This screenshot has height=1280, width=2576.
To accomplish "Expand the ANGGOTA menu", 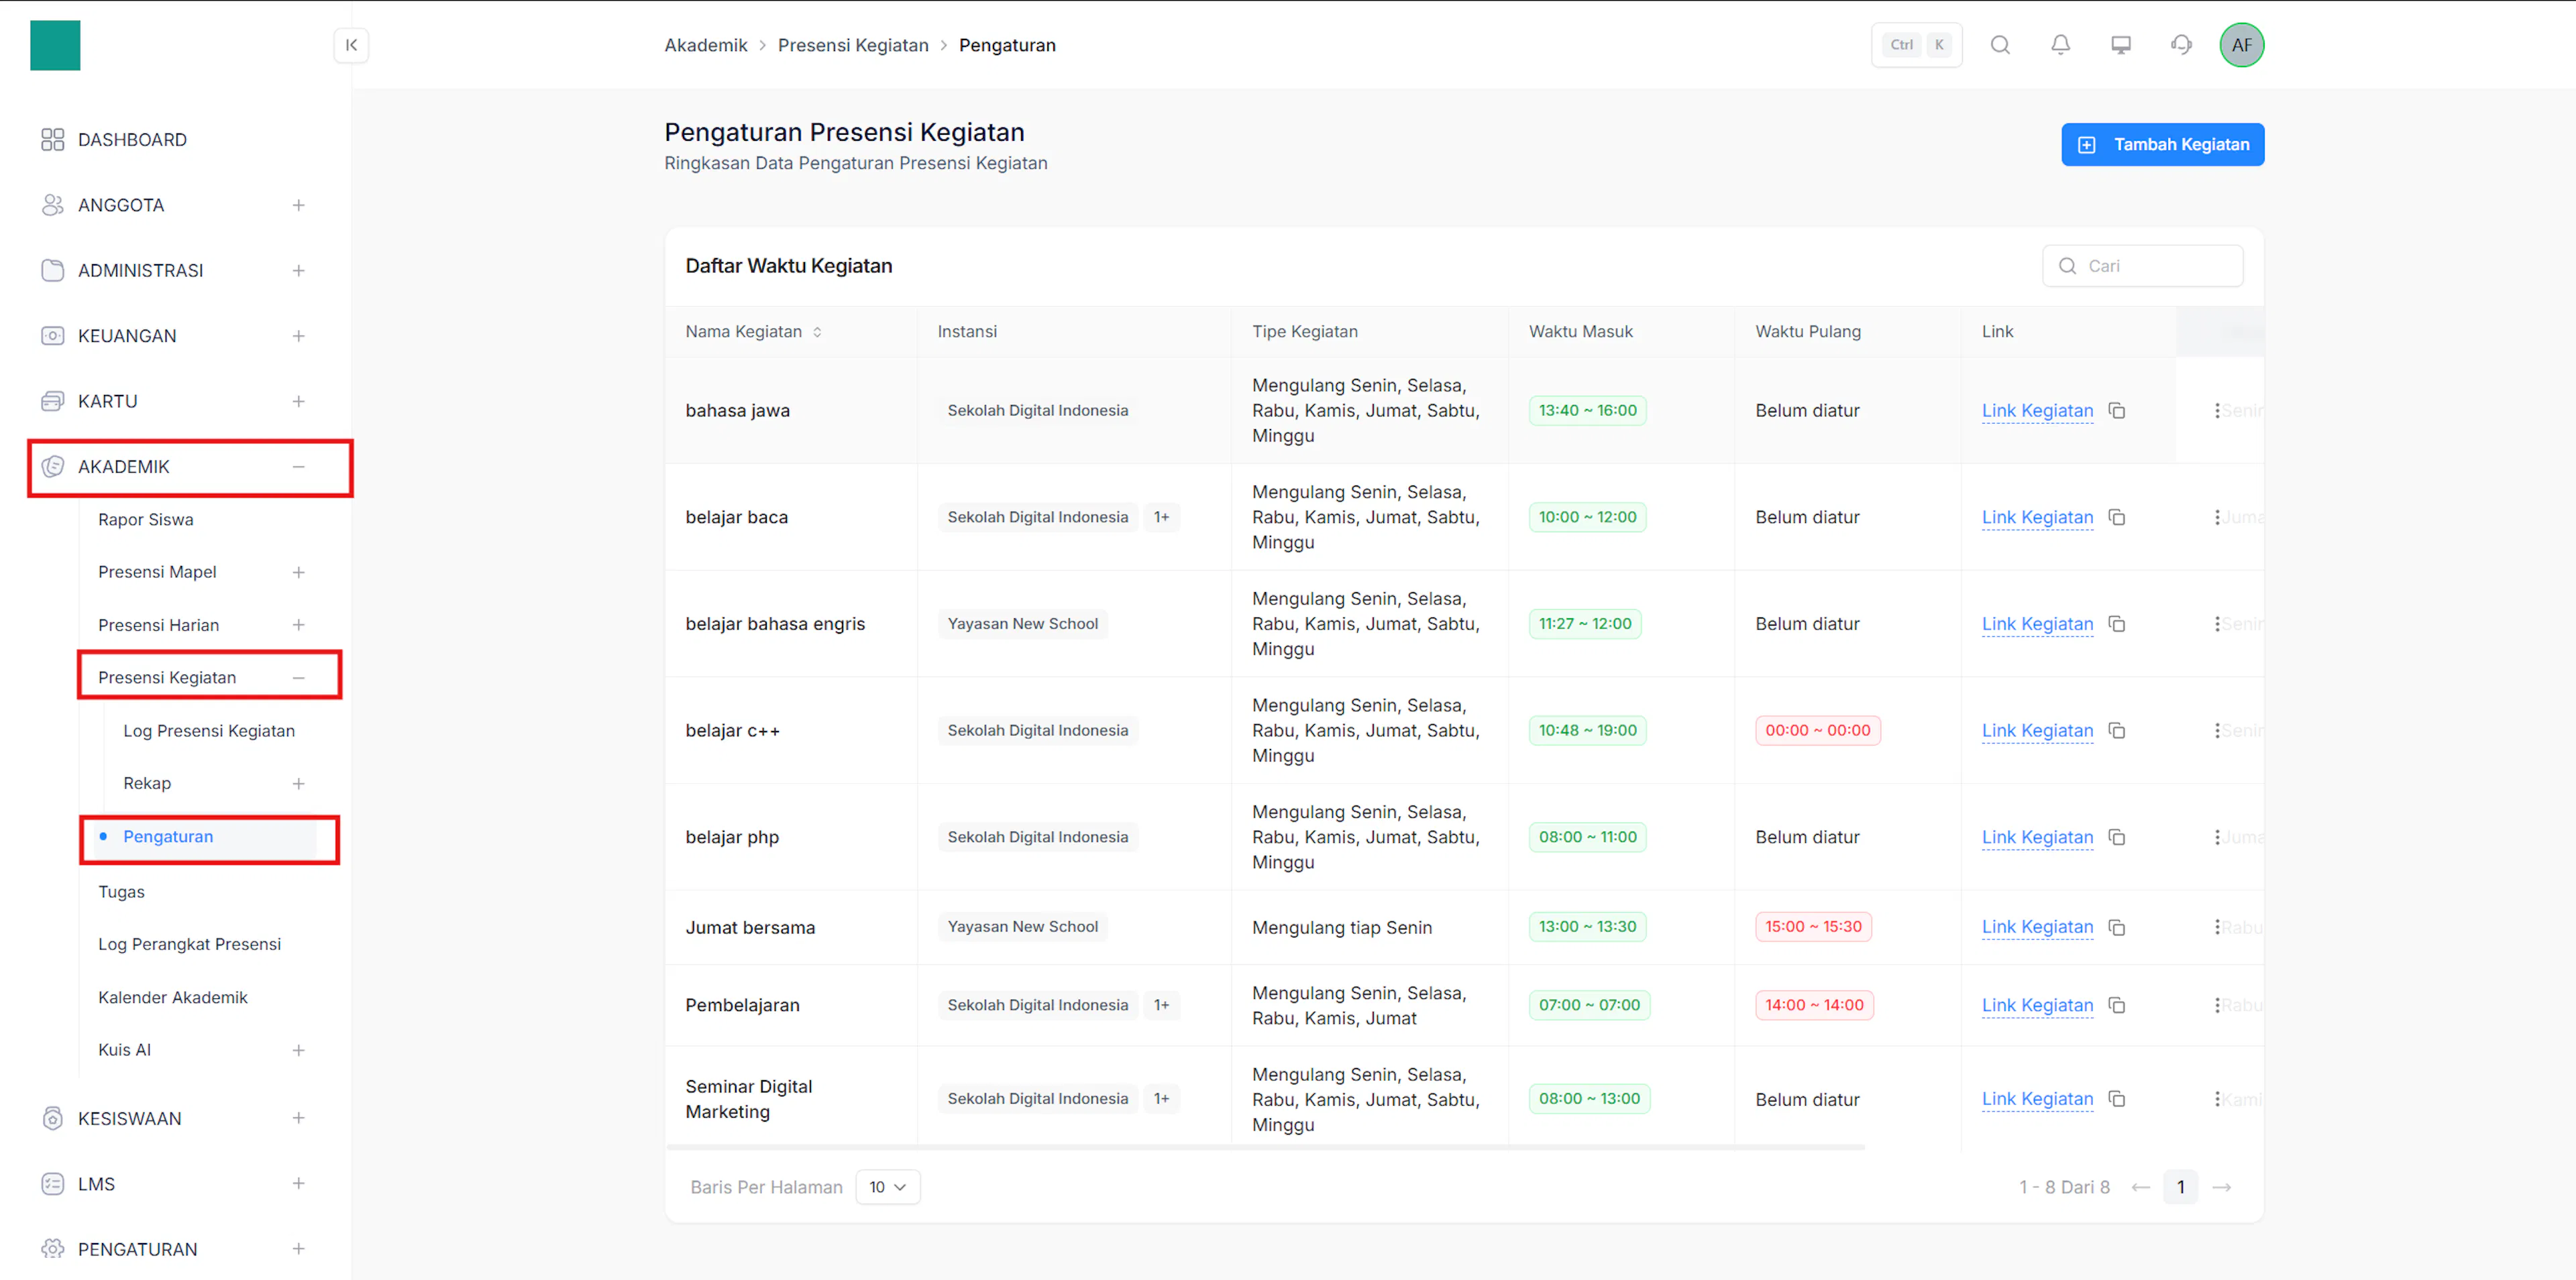I will (298, 205).
